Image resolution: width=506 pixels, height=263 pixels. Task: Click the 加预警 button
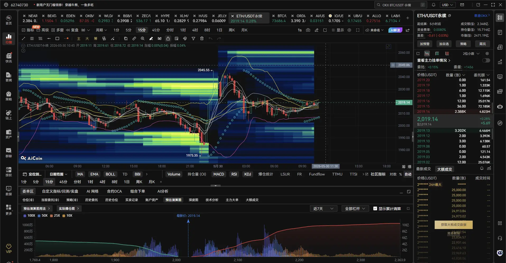(x=425, y=44)
